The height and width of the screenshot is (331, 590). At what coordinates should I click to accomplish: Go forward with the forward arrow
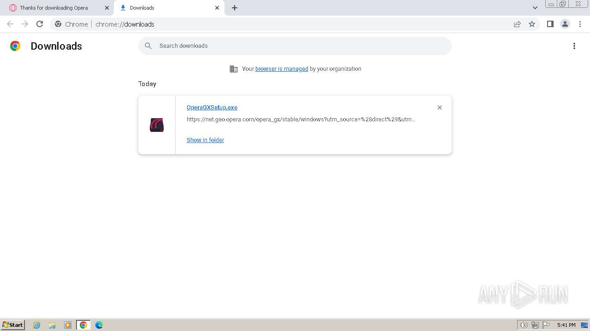tap(25, 24)
